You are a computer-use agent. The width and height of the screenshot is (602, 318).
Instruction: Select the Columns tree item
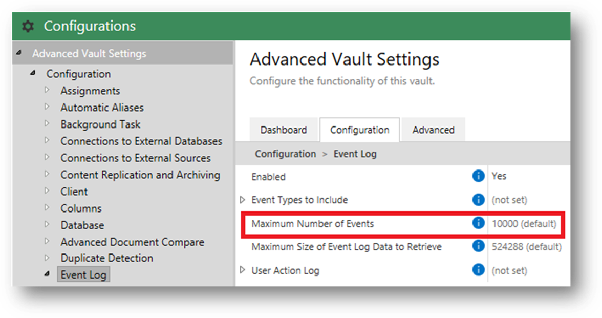[x=81, y=208]
